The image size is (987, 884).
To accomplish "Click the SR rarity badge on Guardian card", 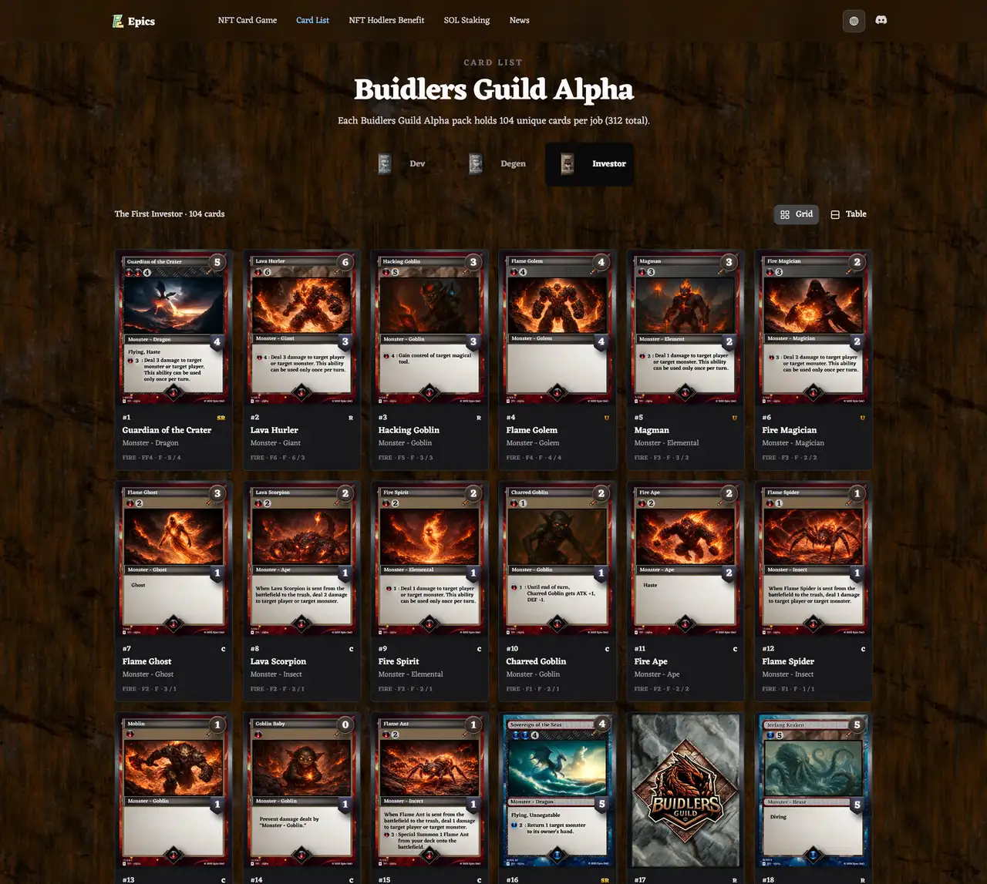I will coord(221,417).
